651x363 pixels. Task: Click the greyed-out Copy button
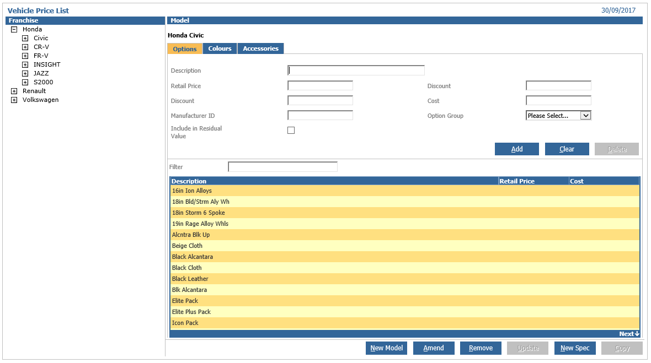pos(622,348)
